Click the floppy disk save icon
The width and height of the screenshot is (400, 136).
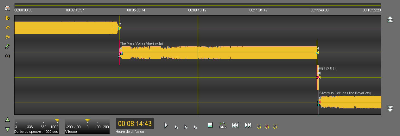8,9
